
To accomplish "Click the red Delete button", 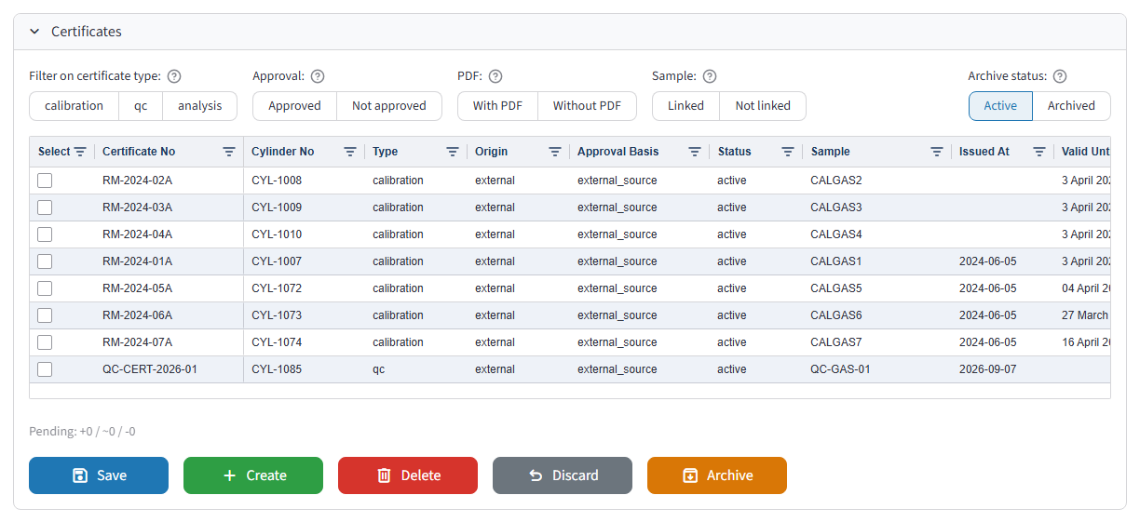I will [408, 475].
